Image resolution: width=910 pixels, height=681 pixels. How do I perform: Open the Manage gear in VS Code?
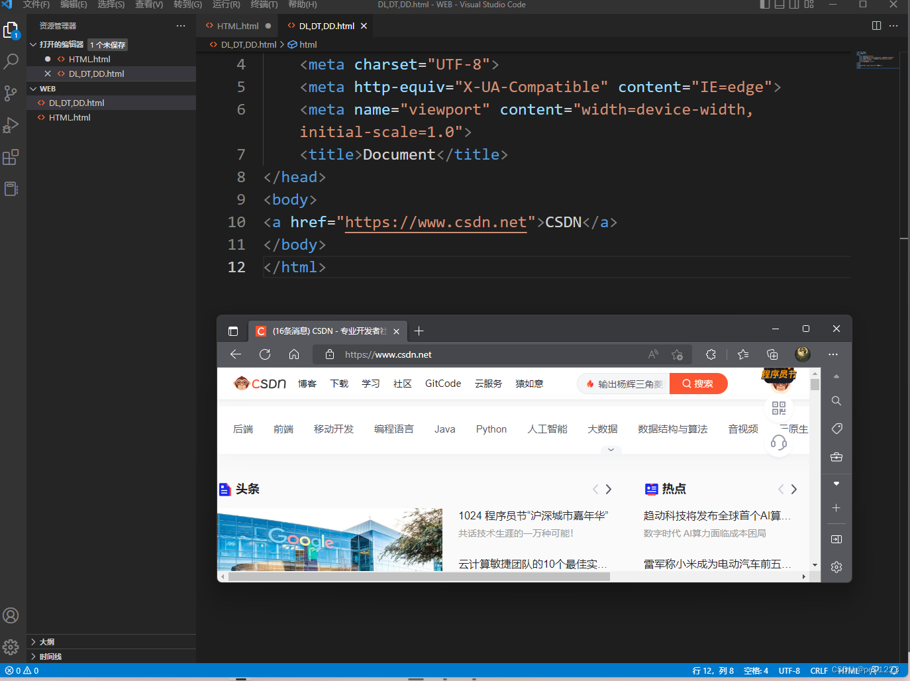(x=11, y=647)
